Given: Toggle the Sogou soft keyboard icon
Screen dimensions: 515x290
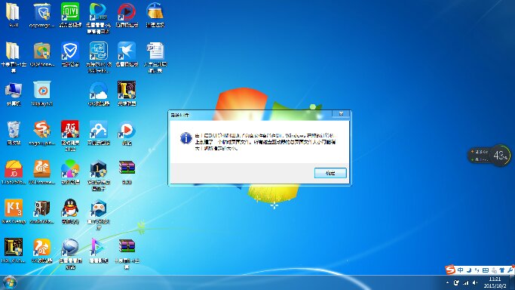Looking at the screenshot, I should [486, 270].
